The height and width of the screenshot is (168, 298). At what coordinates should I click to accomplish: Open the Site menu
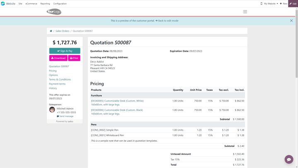click(20, 4)
